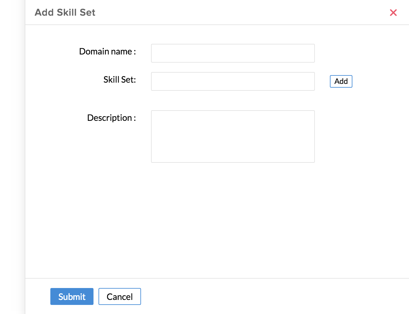The image size is (409, 314).
Task: Set focus to the Skill Set field
Action: tap(233, 81)
